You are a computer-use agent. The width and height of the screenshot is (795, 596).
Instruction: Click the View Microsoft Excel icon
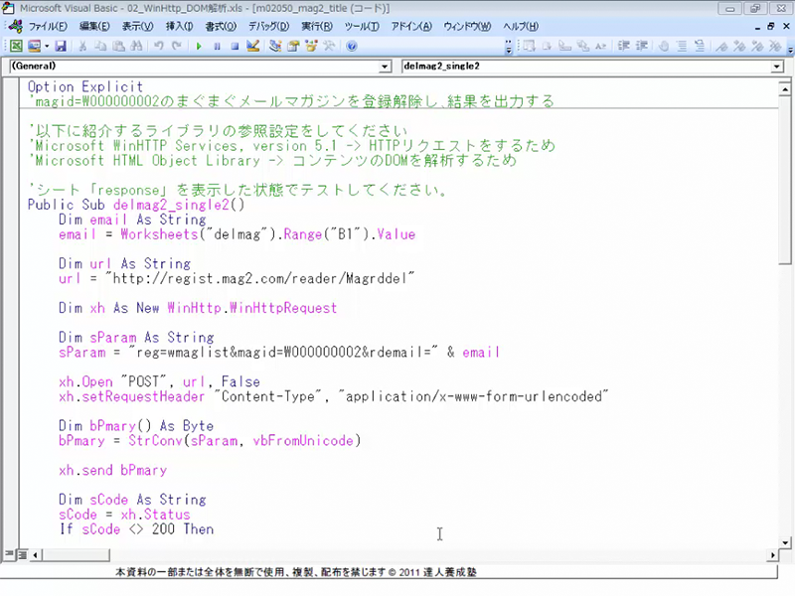pos(15,46)
